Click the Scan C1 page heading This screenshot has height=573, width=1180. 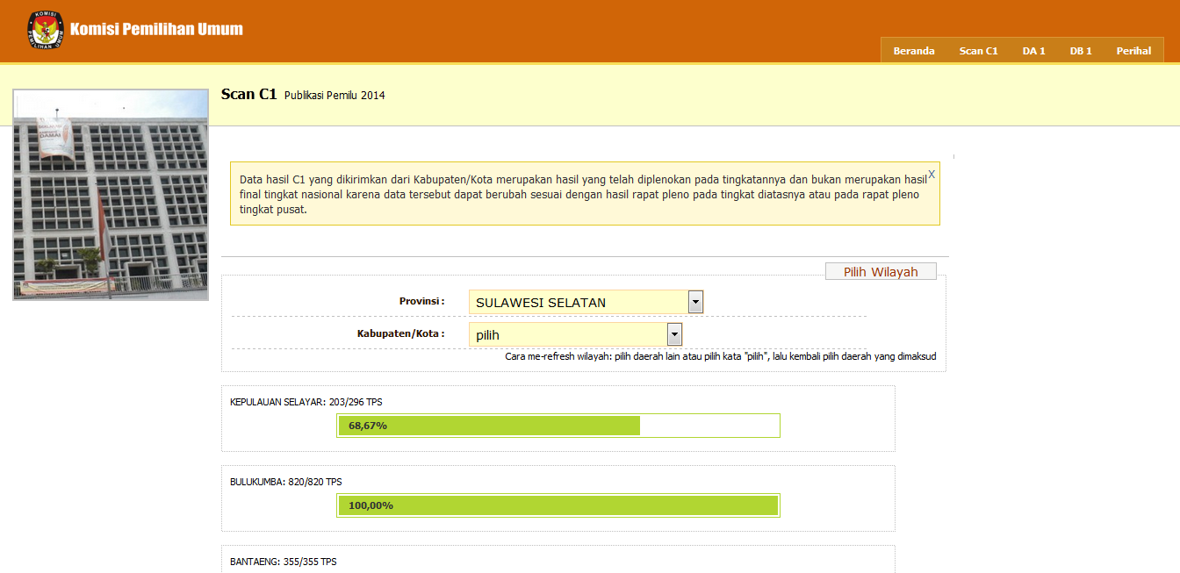248,95
